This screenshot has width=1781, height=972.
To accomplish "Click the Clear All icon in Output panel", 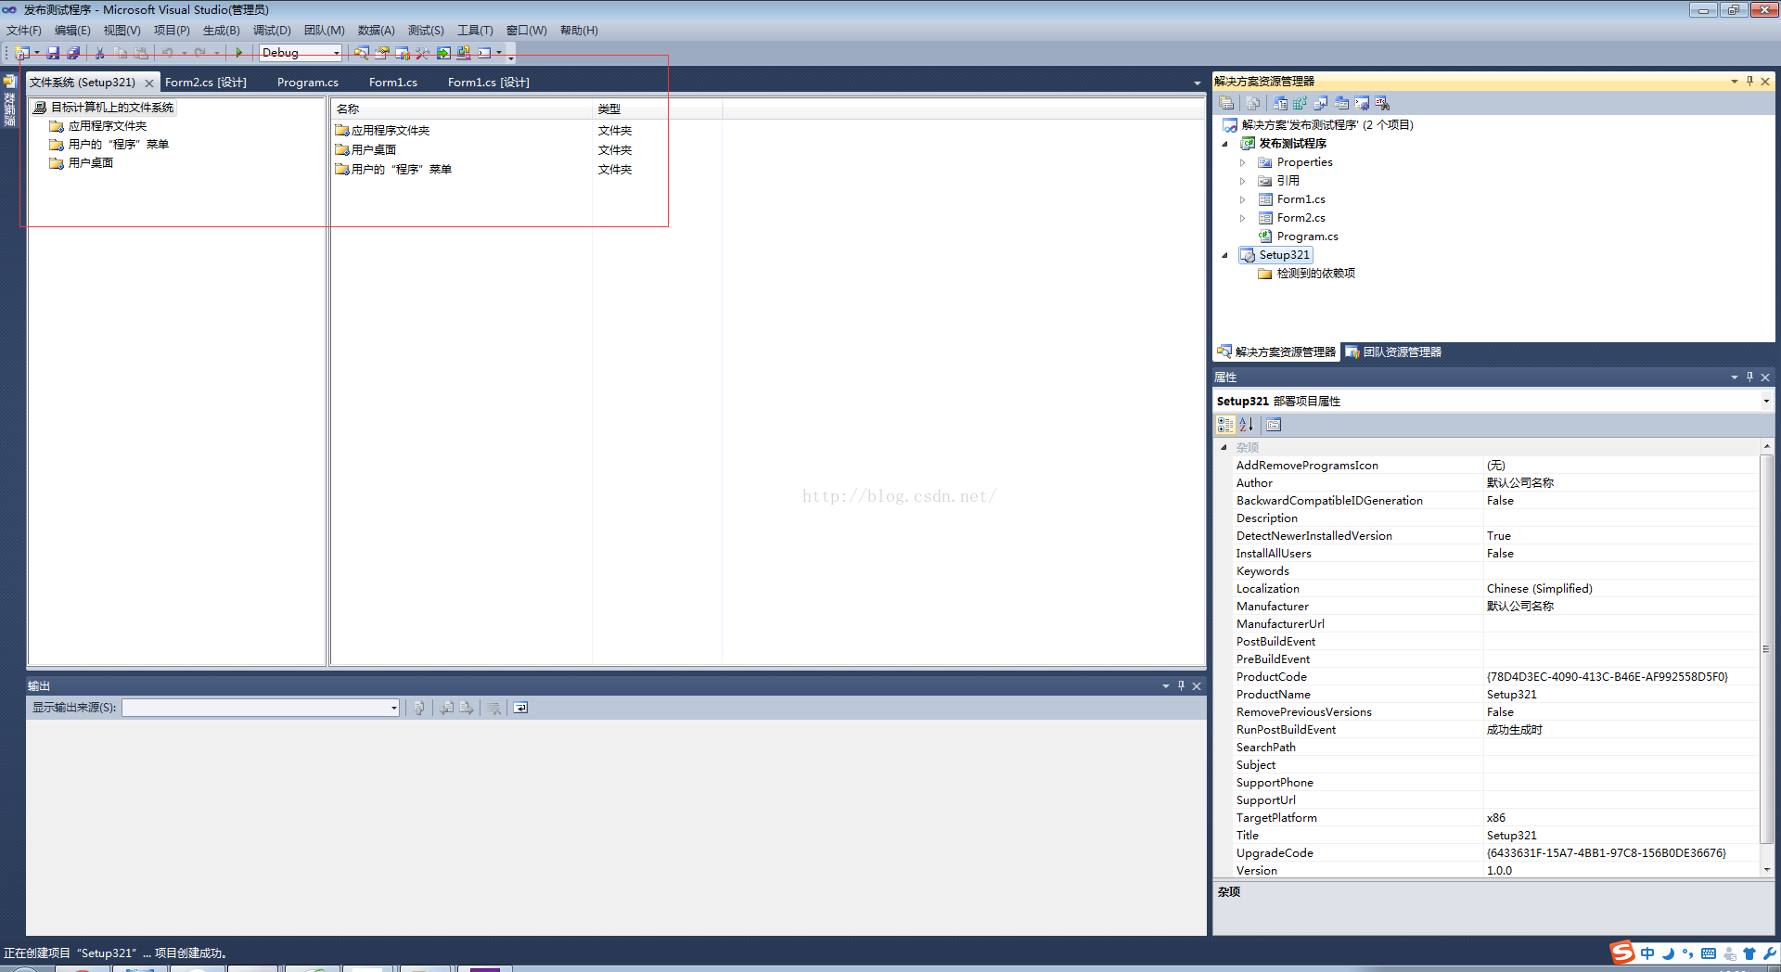I will click(493, 708).
